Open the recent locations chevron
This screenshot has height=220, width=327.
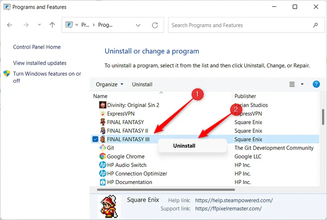39,25
